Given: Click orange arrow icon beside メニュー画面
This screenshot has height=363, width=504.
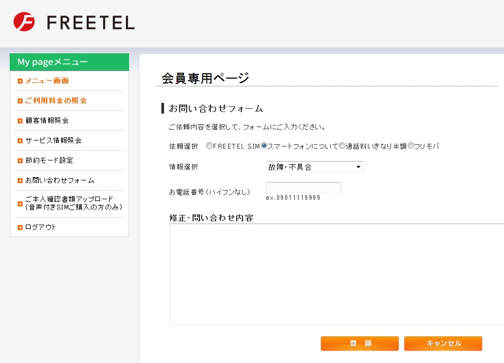Looking at the screenshot, I should 20,81.
